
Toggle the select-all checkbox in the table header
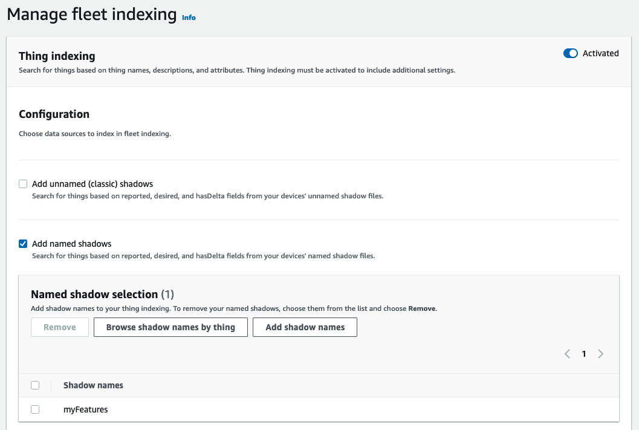point(35,385)
